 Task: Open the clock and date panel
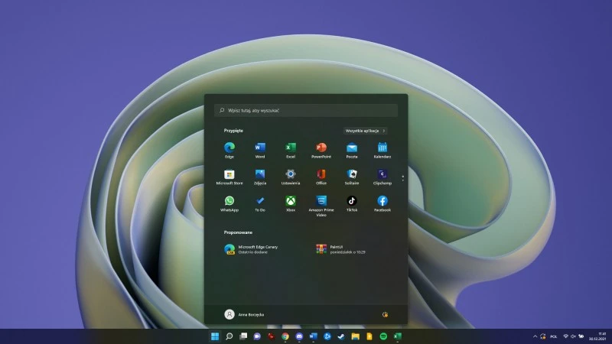click(x=597, y=336)
